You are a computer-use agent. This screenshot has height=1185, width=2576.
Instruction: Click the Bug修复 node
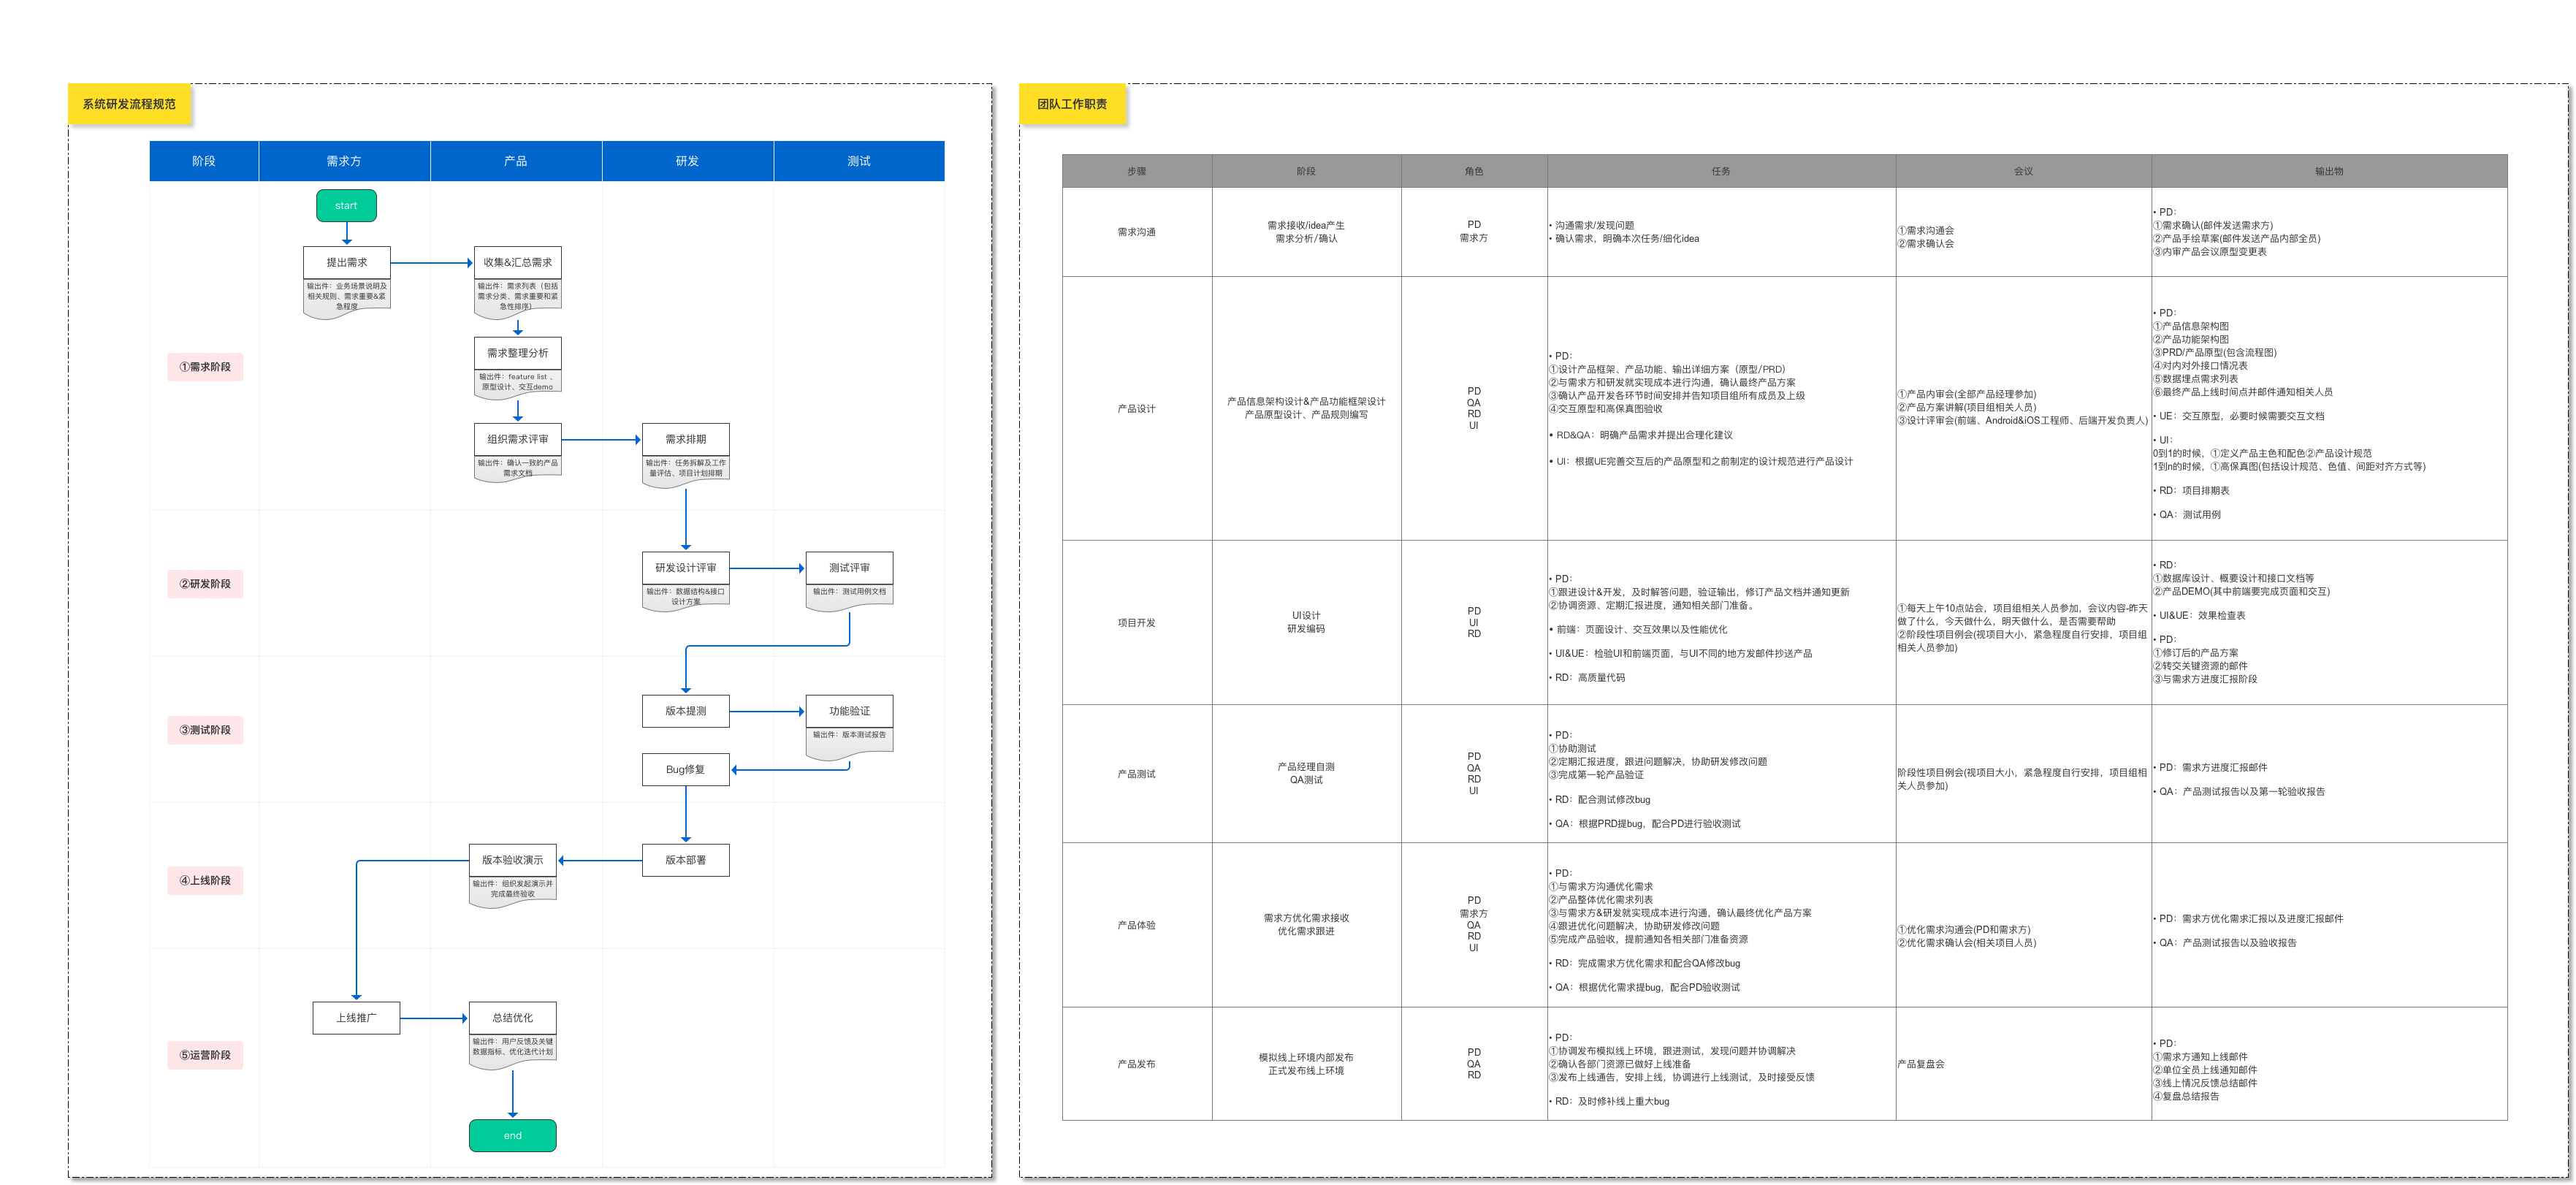click(x=685, y=769)
